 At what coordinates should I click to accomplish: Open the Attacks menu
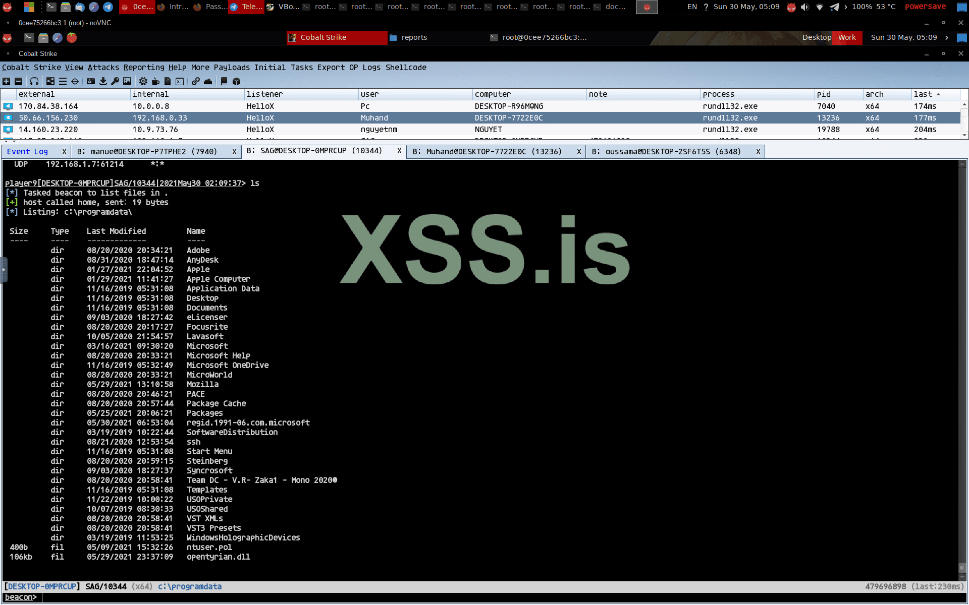103,68
